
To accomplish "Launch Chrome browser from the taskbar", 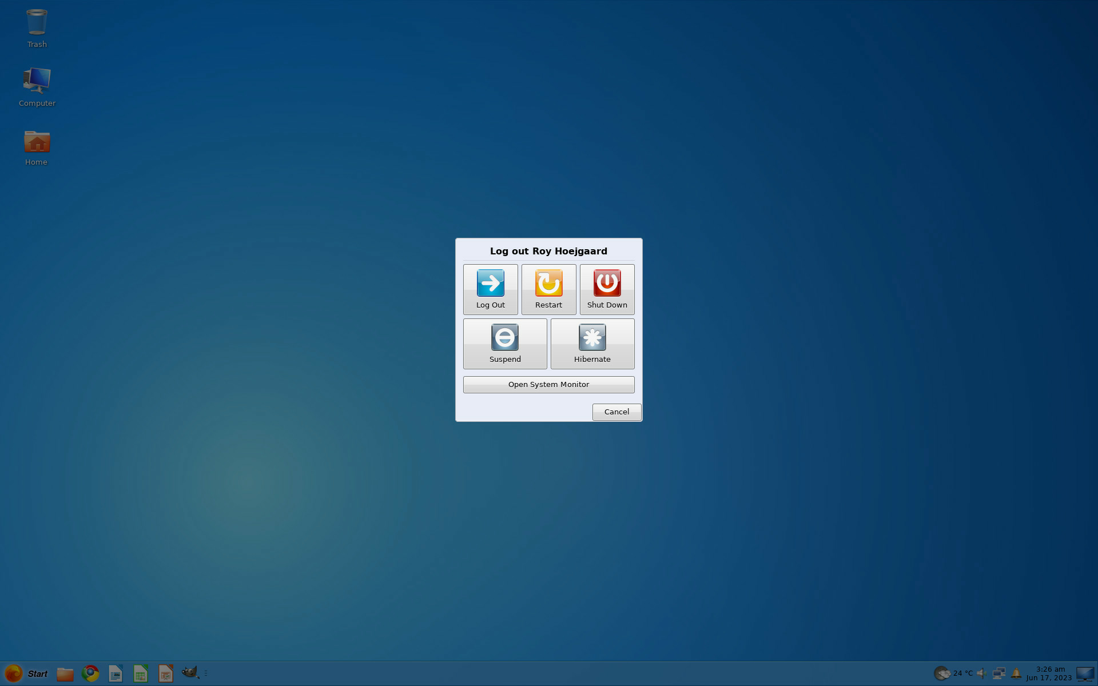I will click(x=90, y=673).
